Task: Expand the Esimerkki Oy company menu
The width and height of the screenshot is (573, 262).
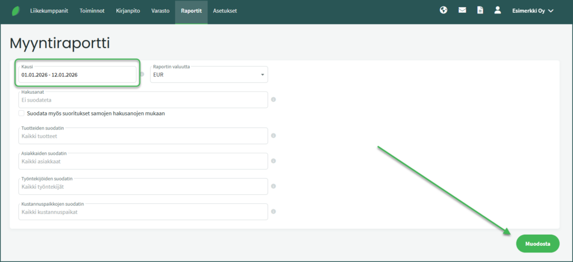Action: [x=533, y=11]
